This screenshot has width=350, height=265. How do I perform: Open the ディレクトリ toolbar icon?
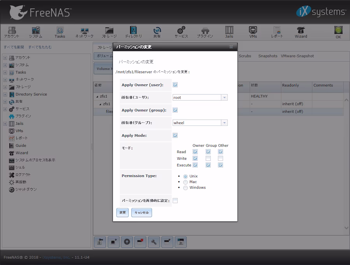(x=133, y=32)
